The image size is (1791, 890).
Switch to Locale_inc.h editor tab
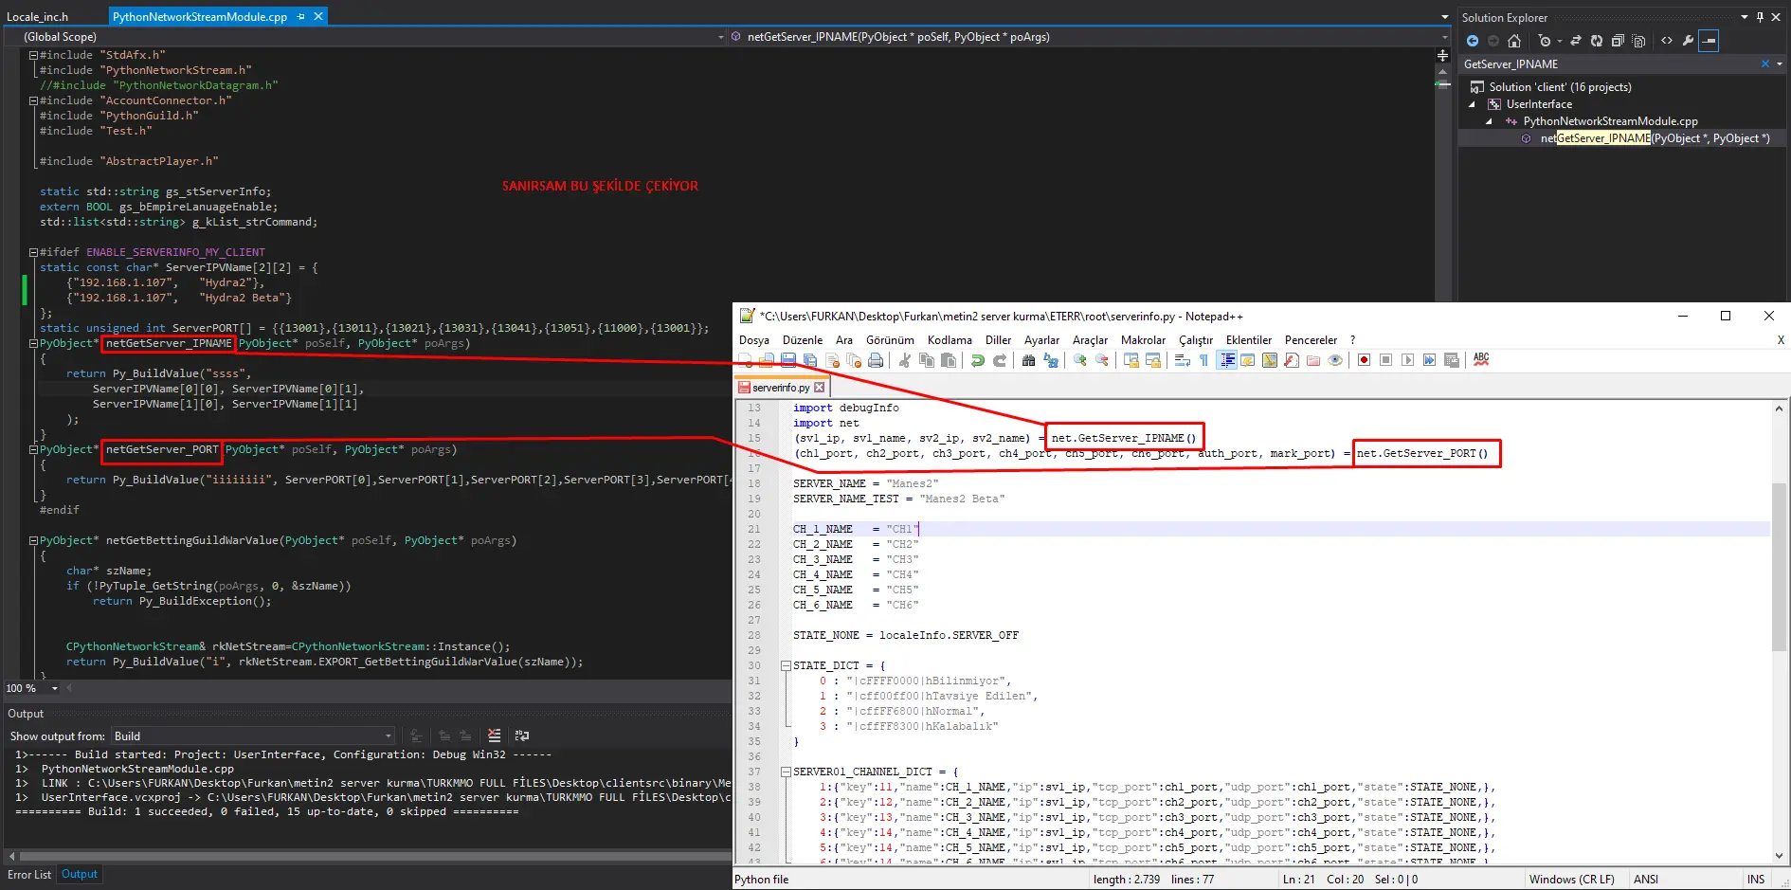(x=38, y=17)
